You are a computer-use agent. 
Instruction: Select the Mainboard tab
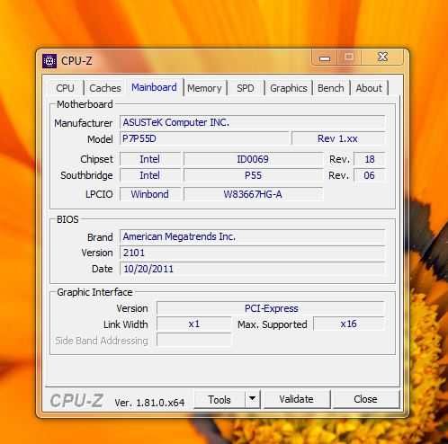tap(154, 87)
